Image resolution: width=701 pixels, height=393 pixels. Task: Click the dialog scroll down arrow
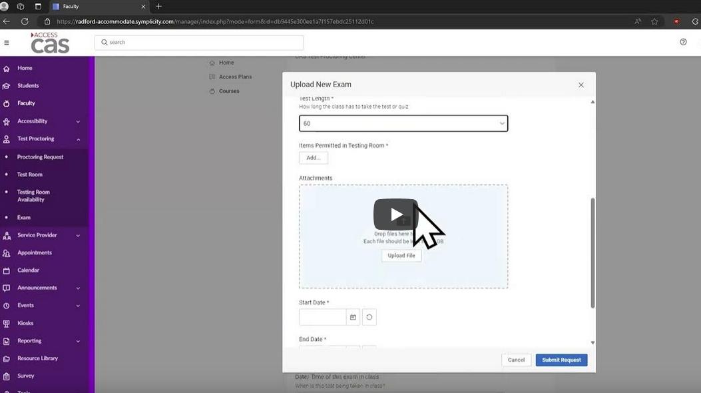(592, 343)
